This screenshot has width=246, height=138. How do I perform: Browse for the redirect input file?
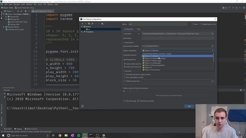coord(212,81)
